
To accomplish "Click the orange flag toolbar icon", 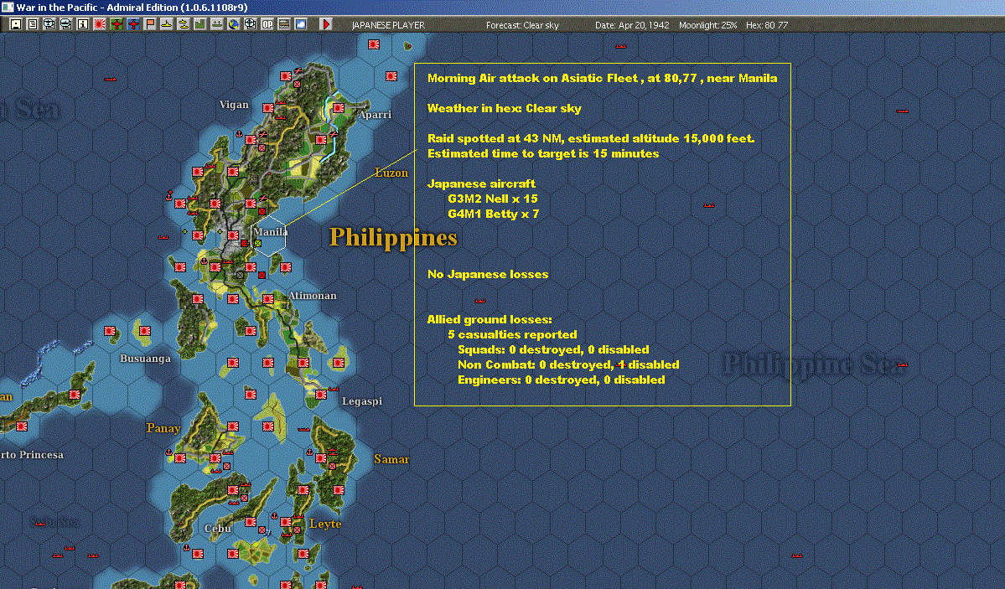I will (150, 24).
